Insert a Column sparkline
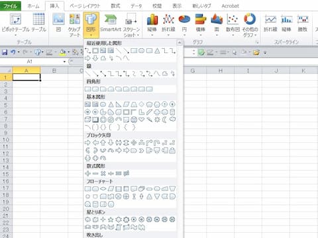 coord(287,24)
